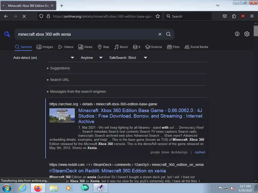Image resolution: width=258 pixels, height=193 pixels.
Task: Submit search with magnifier button
Action: [x=168, y=34]
